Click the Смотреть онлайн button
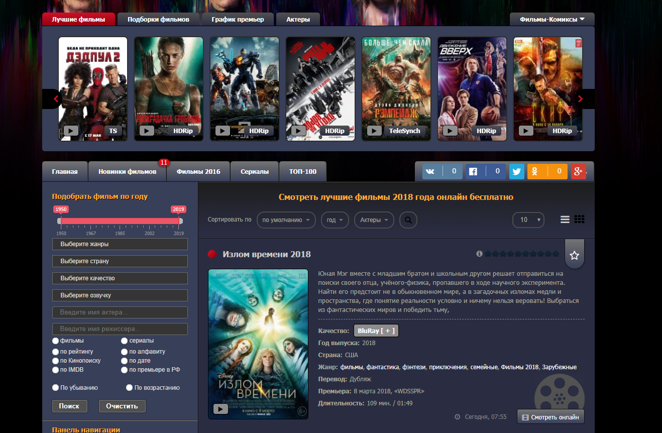Image resolution: width=662 pixels, height=433 pixels. coord(550,417)
